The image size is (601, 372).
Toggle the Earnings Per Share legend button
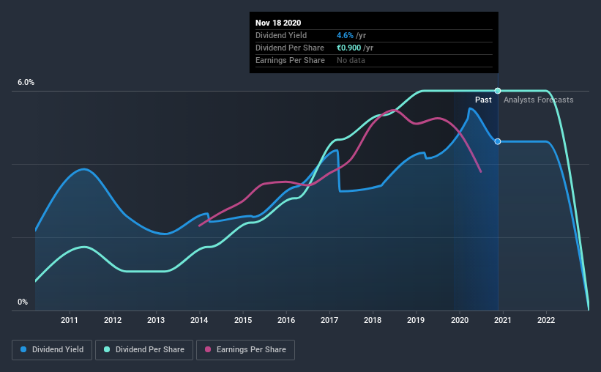pyautogui.click(x=245, y=350)
